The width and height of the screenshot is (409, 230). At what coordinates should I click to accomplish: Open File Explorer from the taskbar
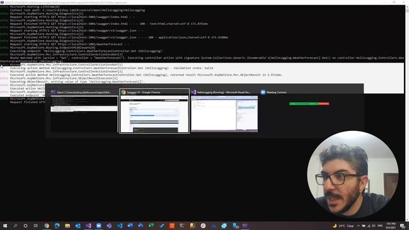coord(67,226)
